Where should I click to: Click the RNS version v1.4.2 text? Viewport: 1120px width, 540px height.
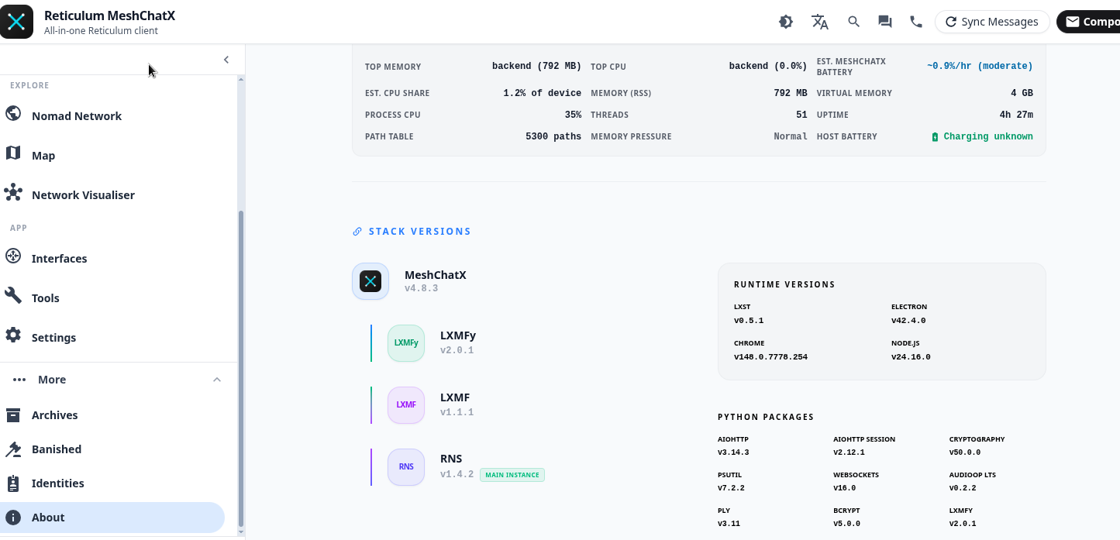(457, 474)
